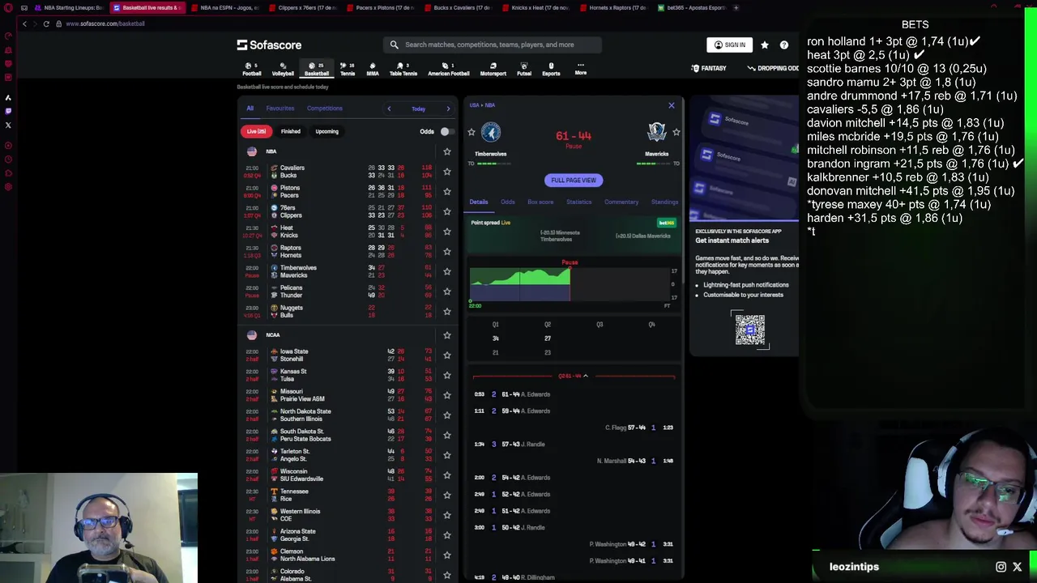Open the Motorsport icon

click(493, 69)
